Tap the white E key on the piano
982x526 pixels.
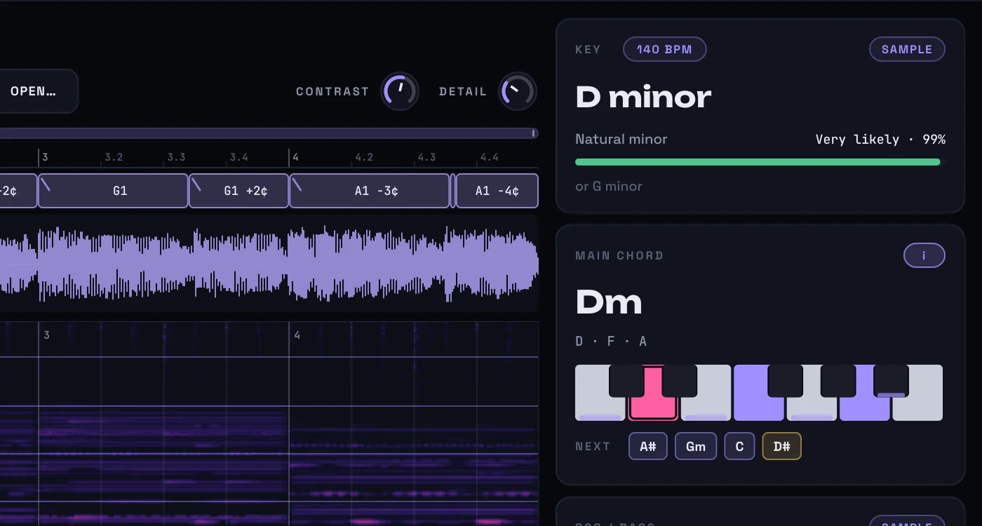[706, 410]
